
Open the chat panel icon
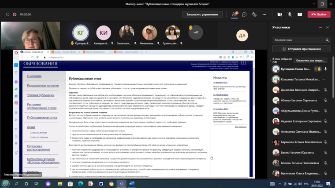(x=244, y=14)
